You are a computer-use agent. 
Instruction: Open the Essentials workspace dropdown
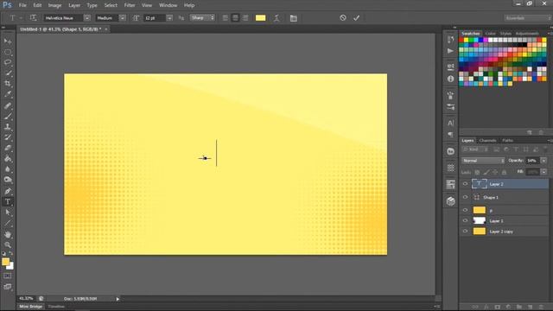pos(527,17)
